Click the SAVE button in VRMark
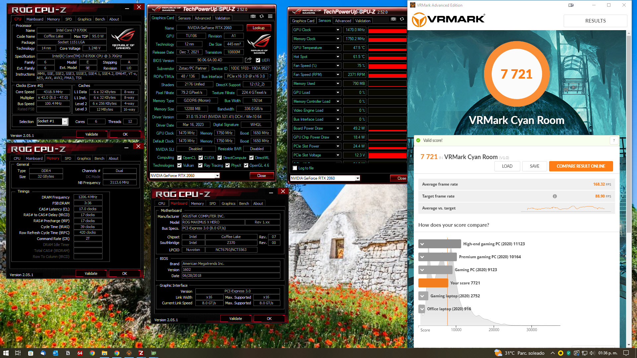This screenshot has height=358, width=637. (x=534, y=166)
